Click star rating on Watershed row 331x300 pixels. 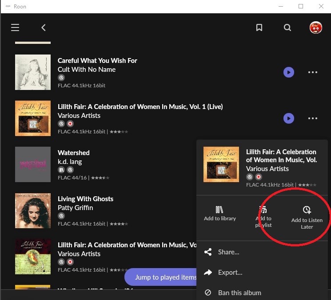pos(100,178)
